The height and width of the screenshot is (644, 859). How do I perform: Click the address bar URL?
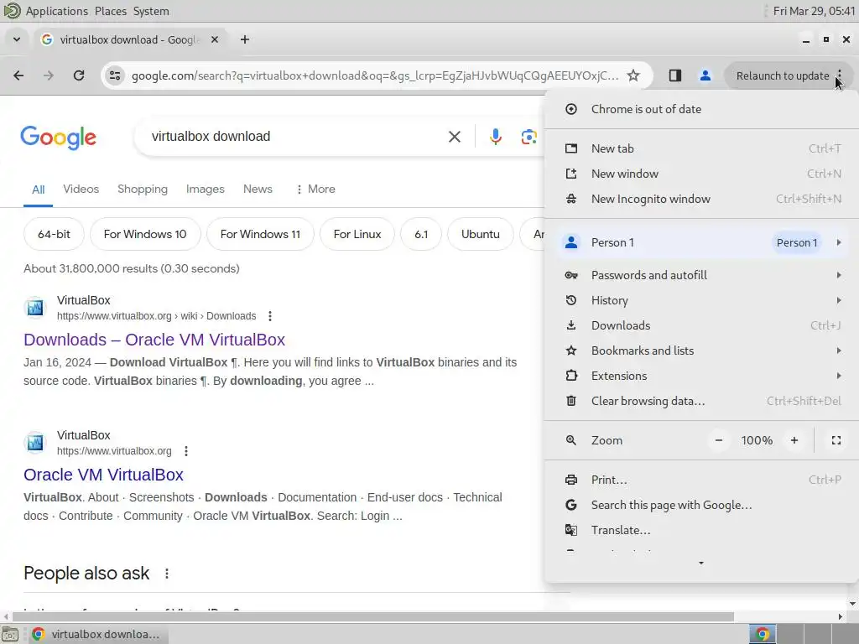[375, 75]
